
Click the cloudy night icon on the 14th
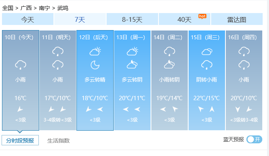tap(169, 64)
